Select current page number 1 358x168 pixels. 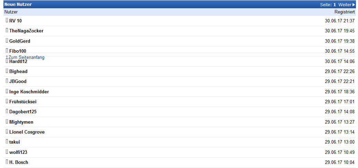click(335, 4)
